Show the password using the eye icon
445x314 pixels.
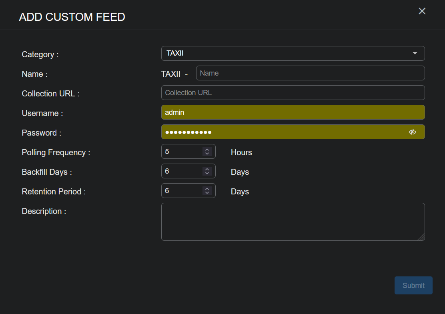point(413,132)
